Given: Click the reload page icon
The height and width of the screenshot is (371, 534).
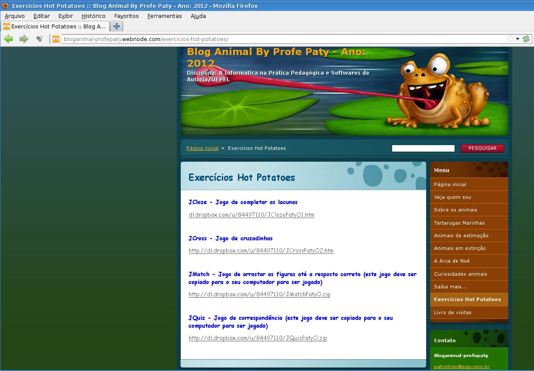Looking at the screenshot, I should [526, 39].
